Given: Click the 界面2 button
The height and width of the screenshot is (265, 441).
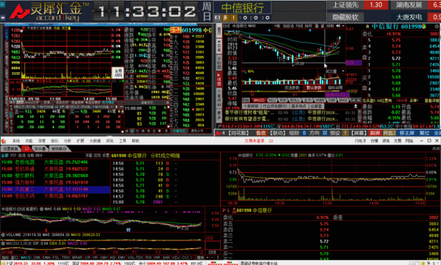Looking at the screenshot, I should (389, 133).
